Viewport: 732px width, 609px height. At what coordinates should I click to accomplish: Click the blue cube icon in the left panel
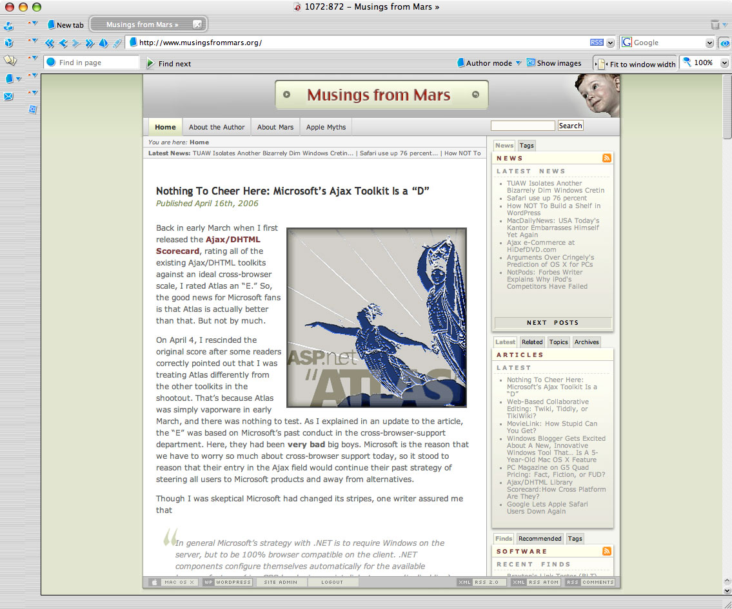(x=8, y=43)
